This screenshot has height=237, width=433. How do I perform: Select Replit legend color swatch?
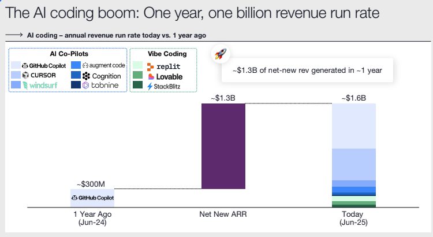[137, 65]
